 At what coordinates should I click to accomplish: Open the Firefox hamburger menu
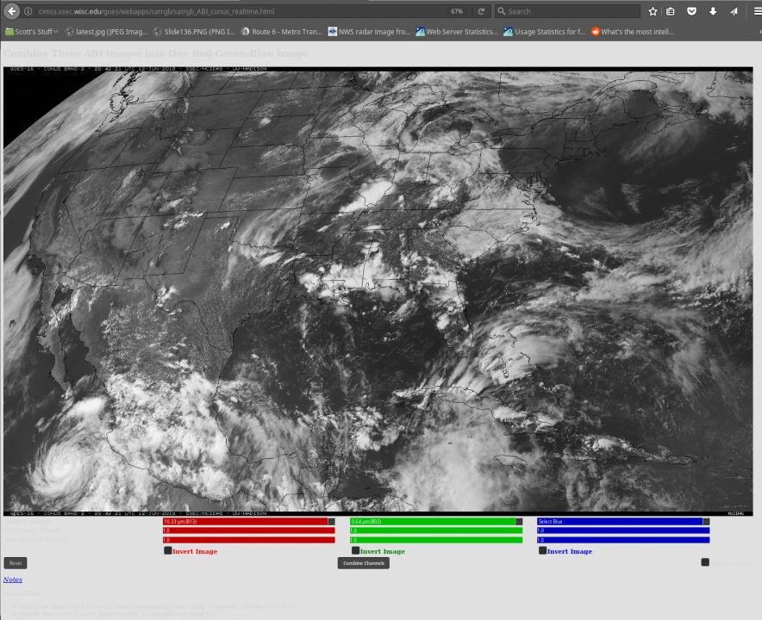(x=757, y=11)
